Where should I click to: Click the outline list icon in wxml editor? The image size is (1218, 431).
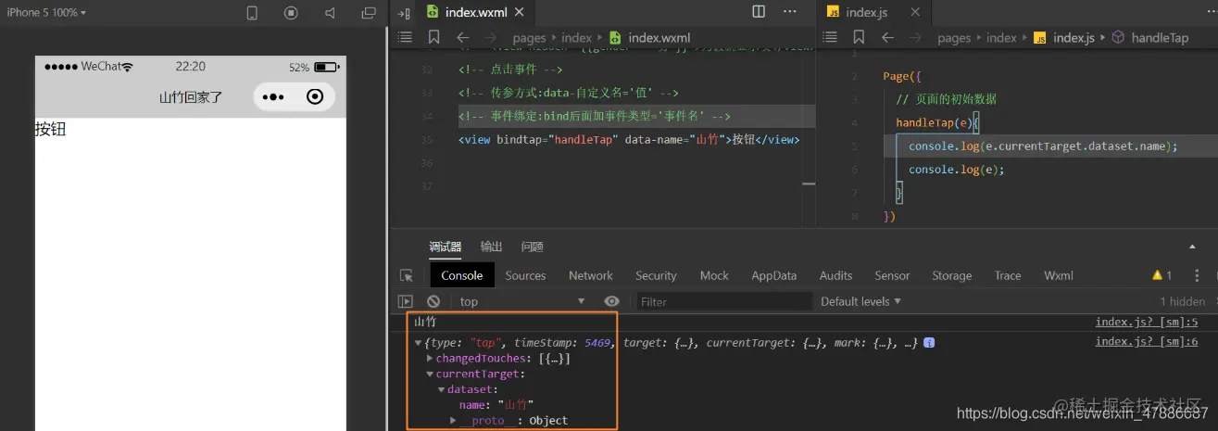click(405, 37)
